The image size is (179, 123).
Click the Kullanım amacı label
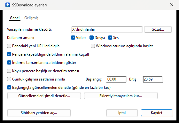[20, 38]
